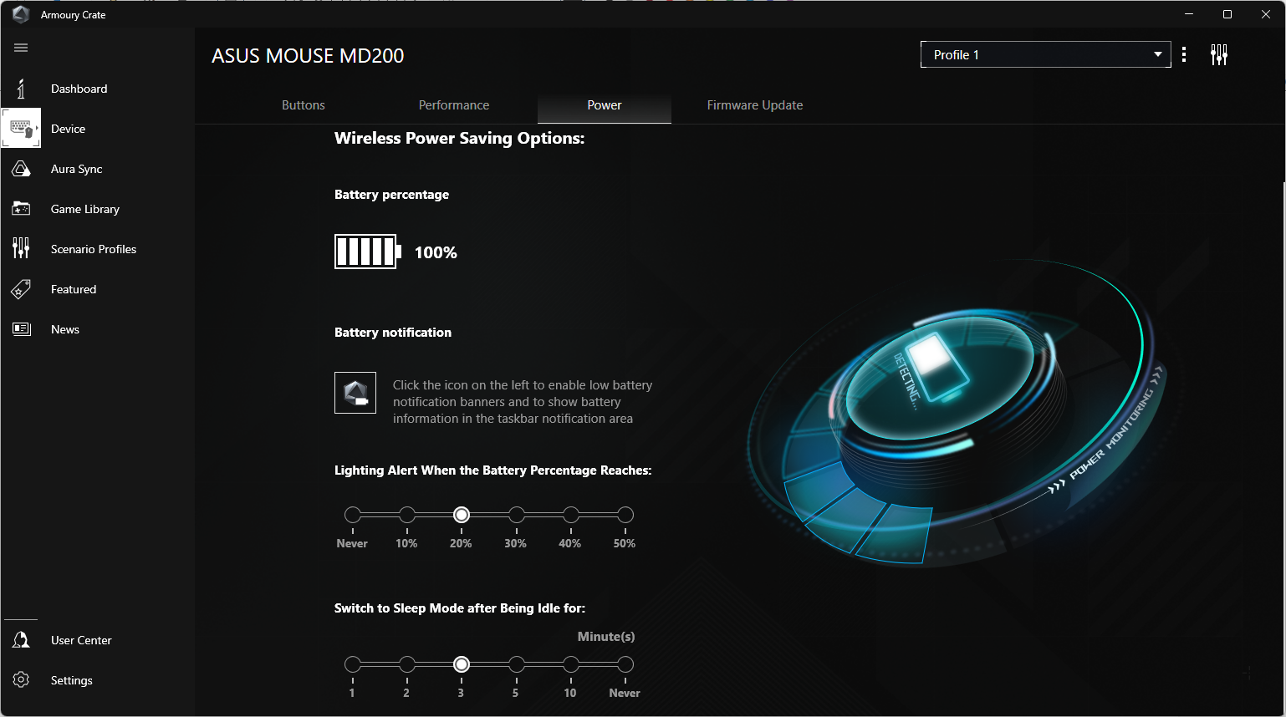Set sleep mode idle time to 1 minute
The image size is (1286, 717).
(x=353, y=664)
